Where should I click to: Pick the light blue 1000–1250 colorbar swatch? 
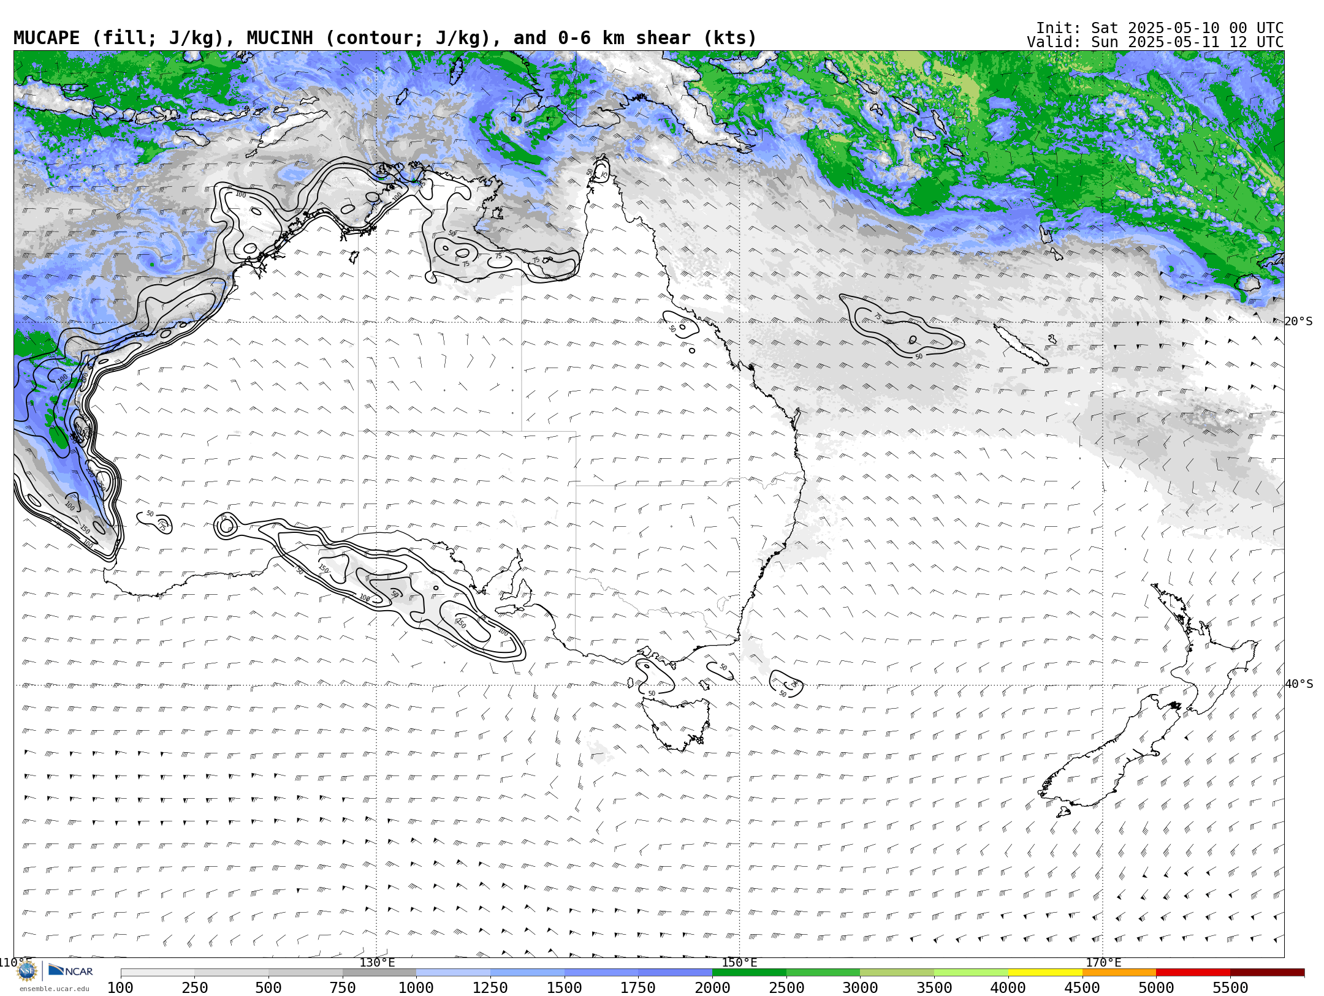453,973
